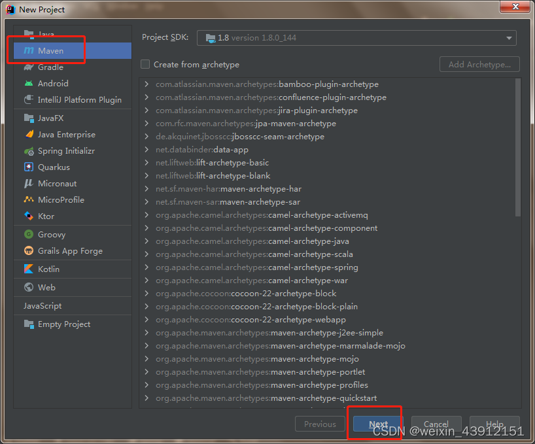Image resolution: width=535 pixels, height=444 pixels.
Task: Click the Previous button
Action: click(x=320, y=424)
